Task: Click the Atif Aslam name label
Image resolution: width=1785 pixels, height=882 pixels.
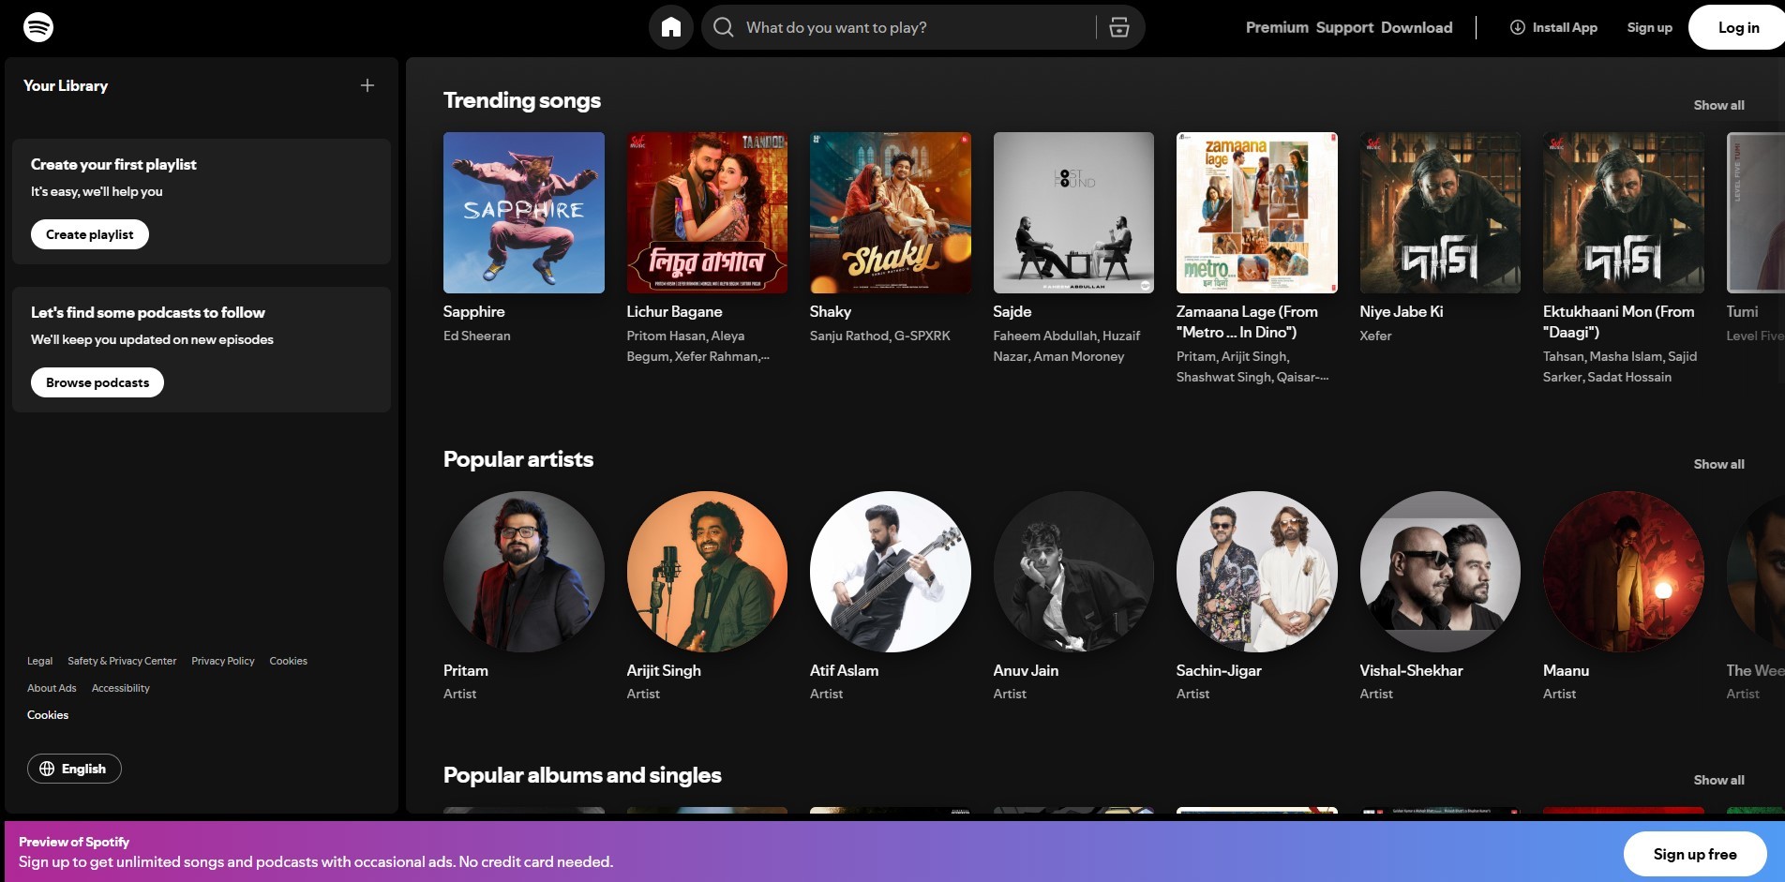Action: point(844,670)
